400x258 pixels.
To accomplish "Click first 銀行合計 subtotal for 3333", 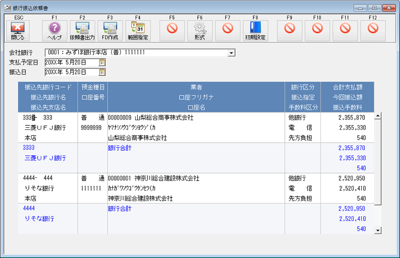I will tap(120, 148).
